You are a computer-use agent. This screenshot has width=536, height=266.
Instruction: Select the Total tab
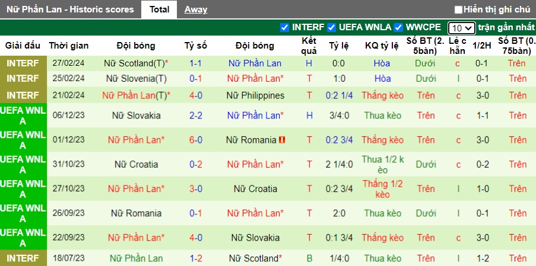159,9
